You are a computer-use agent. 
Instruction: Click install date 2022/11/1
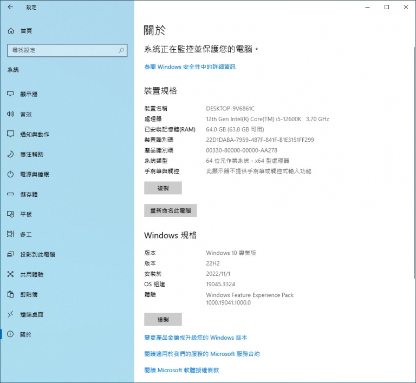218,274
